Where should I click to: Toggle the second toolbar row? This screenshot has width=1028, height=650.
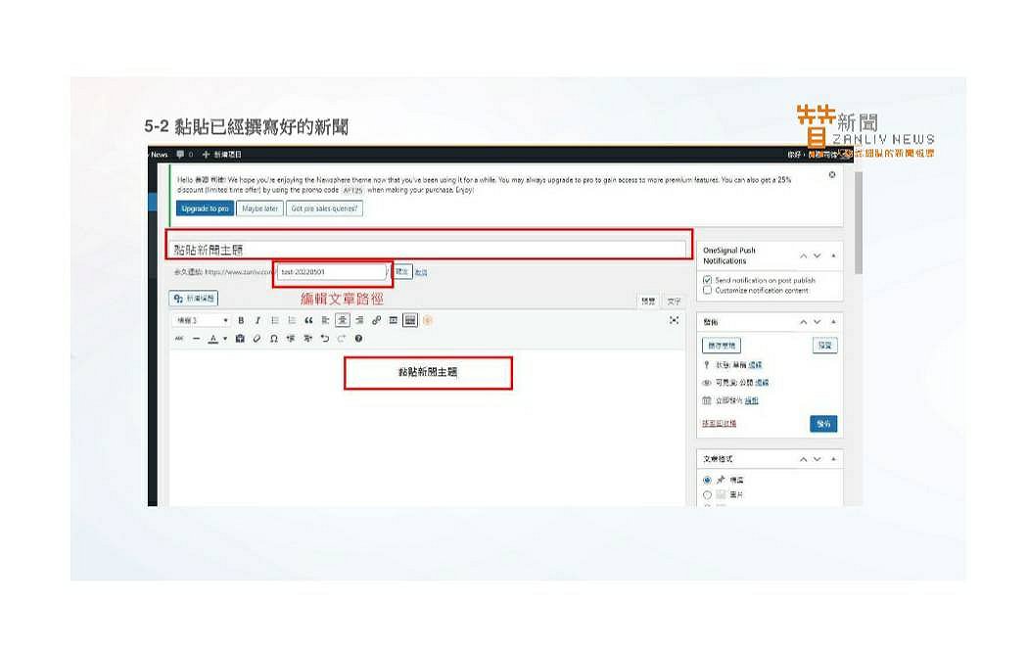tap(410, 320)
